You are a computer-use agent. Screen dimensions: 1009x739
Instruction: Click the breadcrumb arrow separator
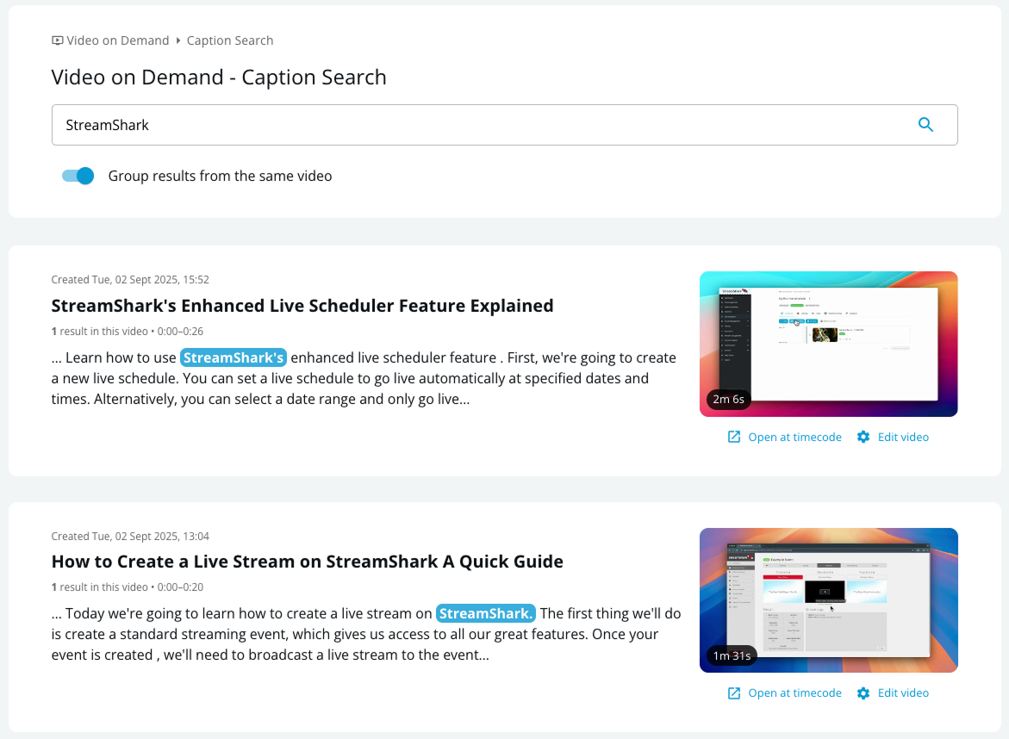point(178,40)
